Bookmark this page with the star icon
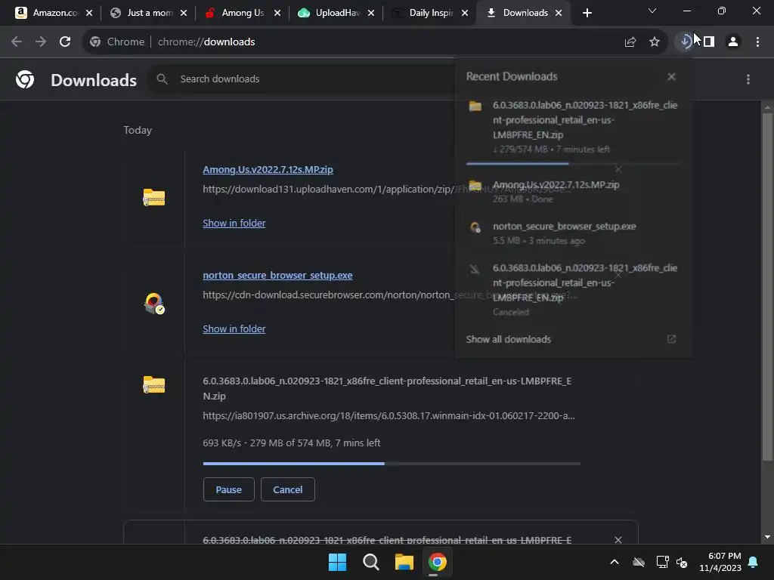The image size is (774, 580). pos(655,42)
